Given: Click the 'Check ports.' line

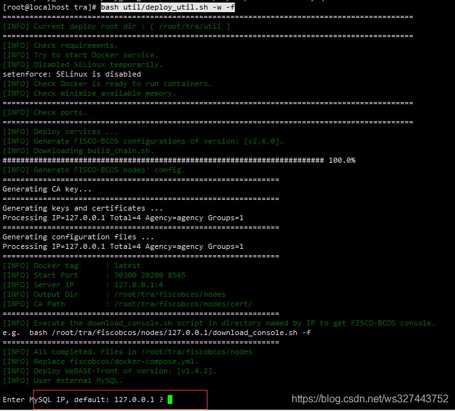Looking at the screenshot, I should click(x=45, y=112).
